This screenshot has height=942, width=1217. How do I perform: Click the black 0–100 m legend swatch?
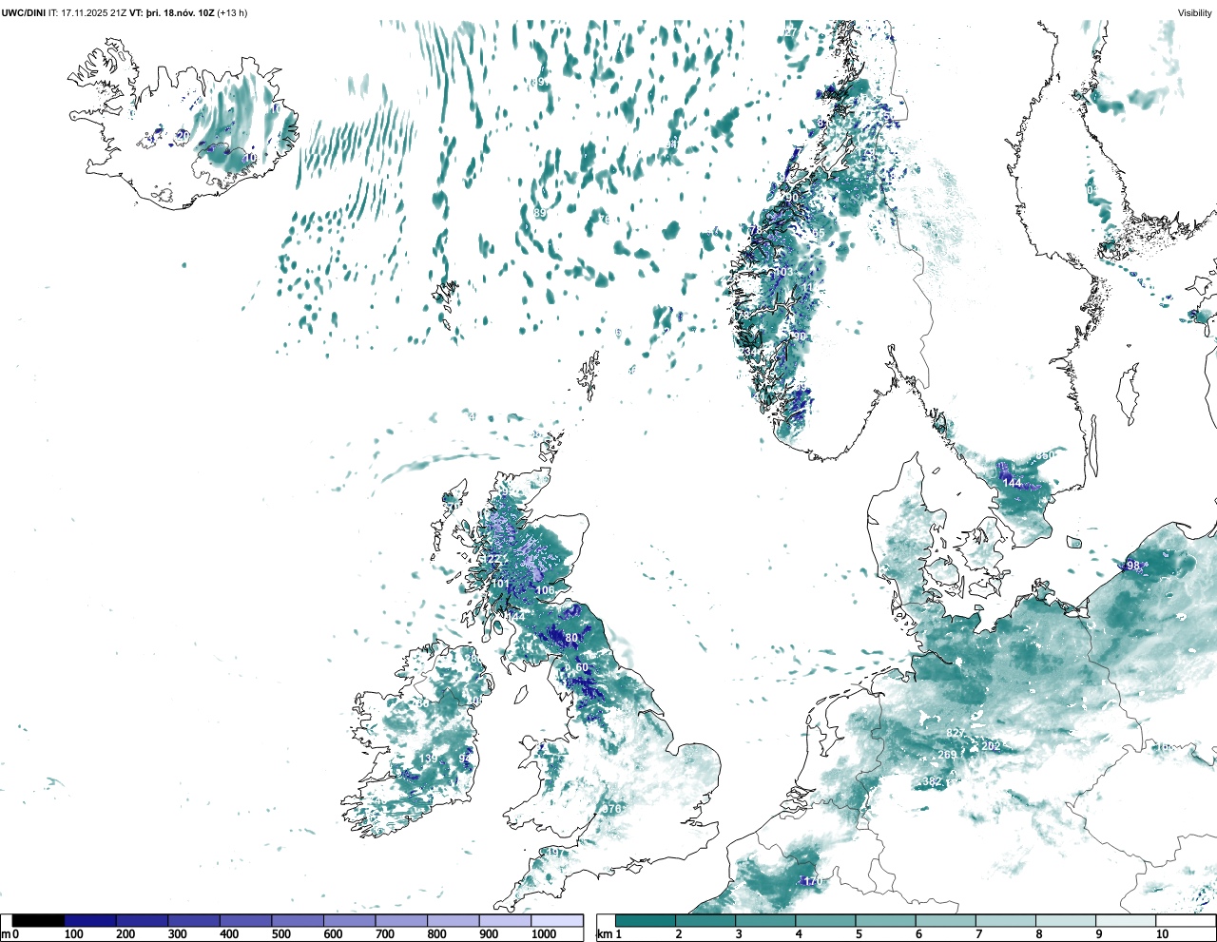38,920
